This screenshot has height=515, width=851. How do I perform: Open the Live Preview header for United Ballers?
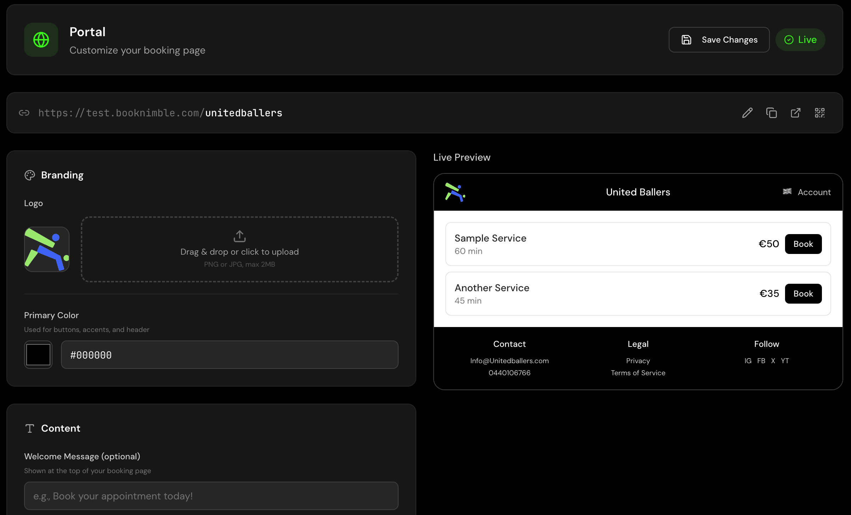pos(638,192)
